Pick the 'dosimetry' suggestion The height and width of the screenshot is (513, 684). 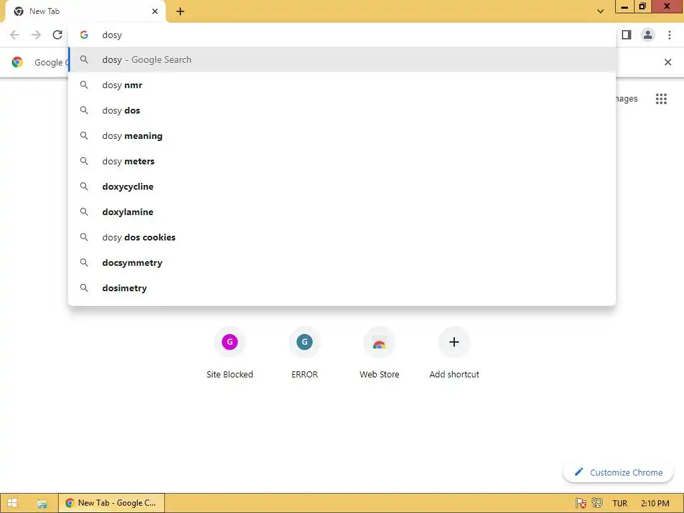[342, 288]
